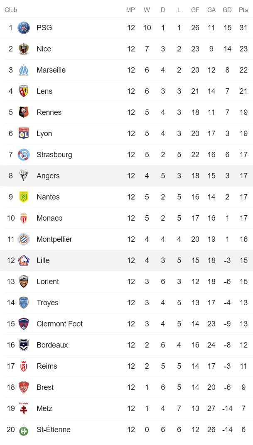The height and width of the screenshot is (445, 253).
Task: Open the Angers team name link
Action: click(48, 176)
